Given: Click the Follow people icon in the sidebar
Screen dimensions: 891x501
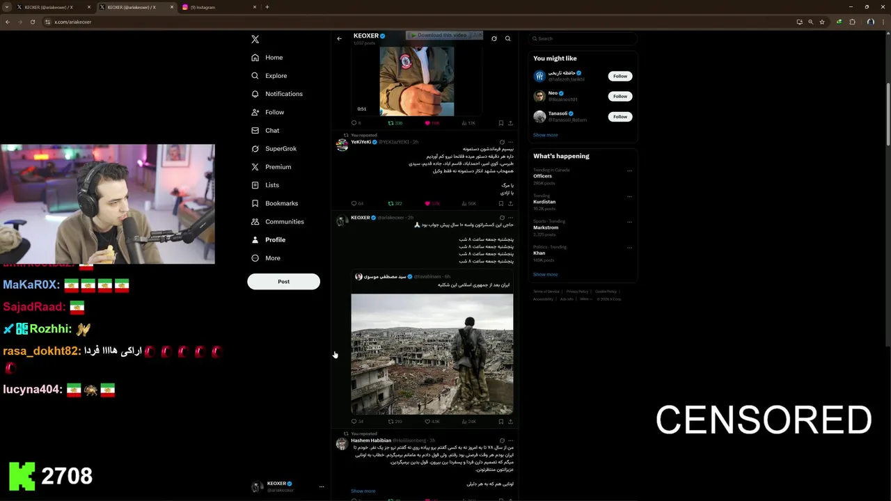Looking at the screenshot, I should [255, 112].
